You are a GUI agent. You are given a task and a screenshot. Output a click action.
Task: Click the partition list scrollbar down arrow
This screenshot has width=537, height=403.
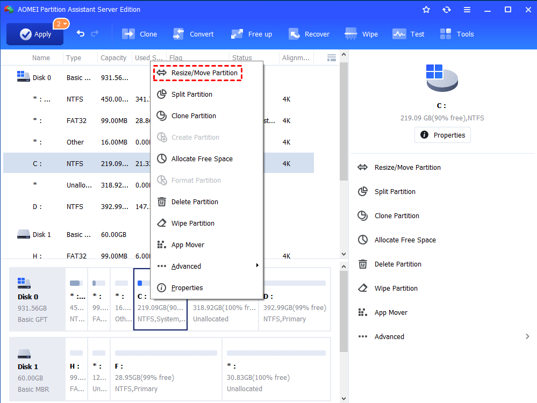(x=344, y=254)
